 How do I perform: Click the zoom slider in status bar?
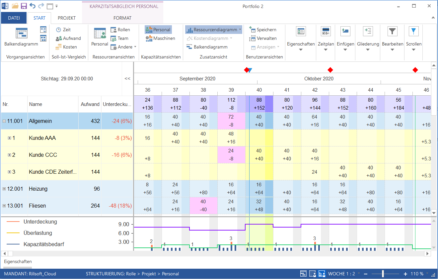[383, 274]
